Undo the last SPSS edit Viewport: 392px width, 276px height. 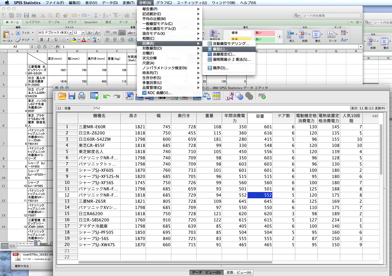pyautogui.click(x=107, y=96)
